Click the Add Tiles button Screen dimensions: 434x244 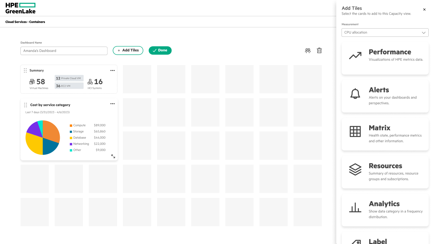[128, 50]
